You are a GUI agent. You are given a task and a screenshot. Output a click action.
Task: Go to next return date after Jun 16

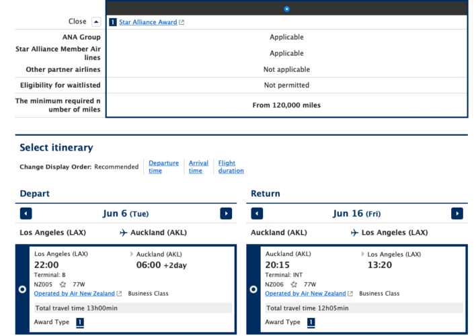[457, 214]
